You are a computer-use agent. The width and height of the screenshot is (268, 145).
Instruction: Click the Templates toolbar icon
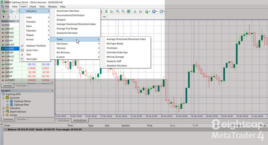pyautogui.click(x=161, y=12)
